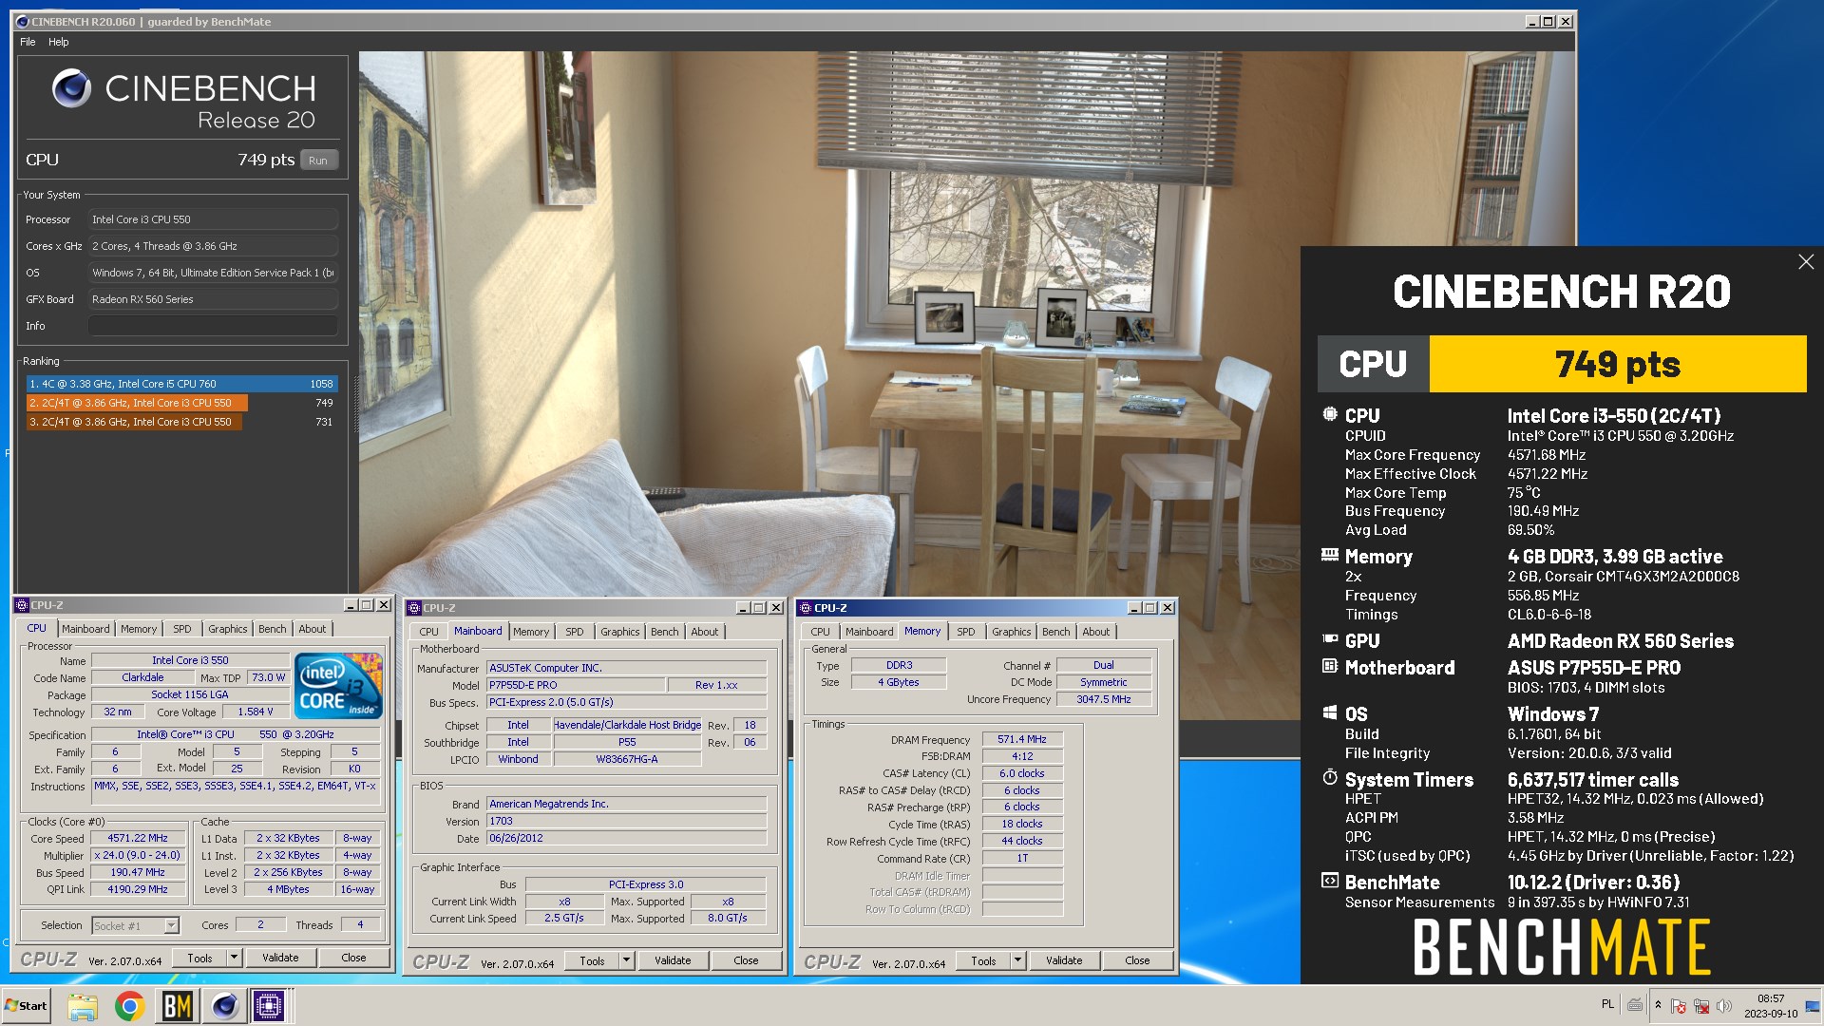
Task: Open Graphics tab in right CPU-Z window
Action: (1012, 632)
